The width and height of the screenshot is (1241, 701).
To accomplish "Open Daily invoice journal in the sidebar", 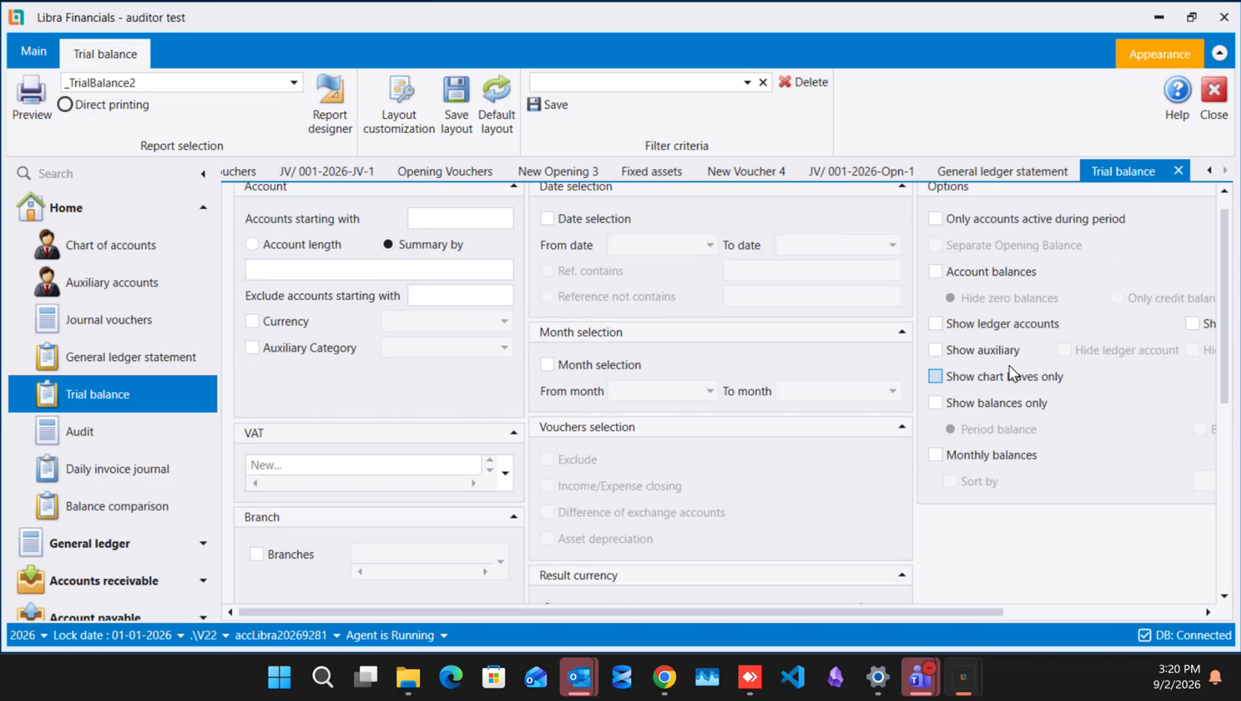I will [117, 469].
